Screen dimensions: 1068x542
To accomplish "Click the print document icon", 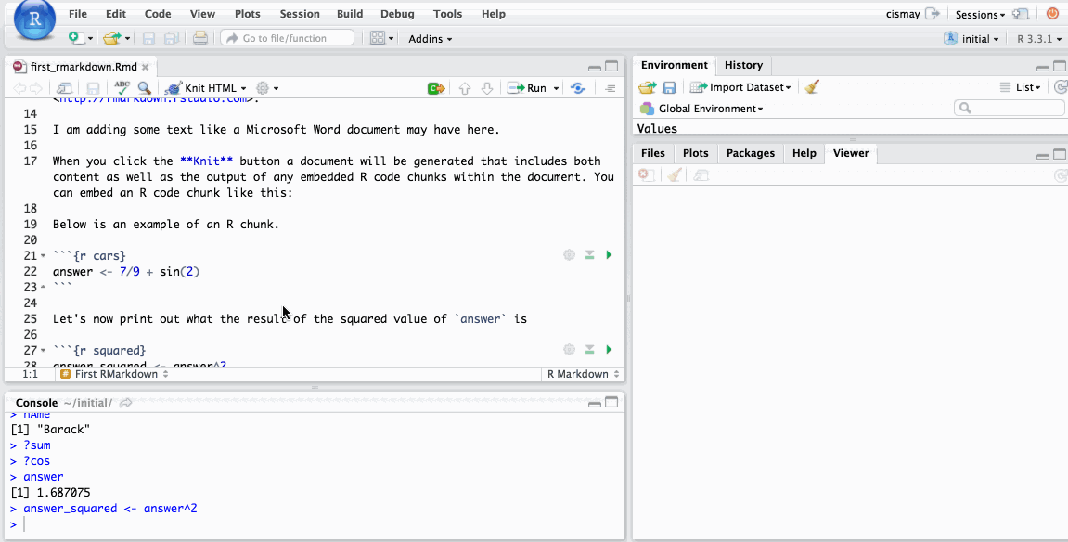I will click(200, 38).
